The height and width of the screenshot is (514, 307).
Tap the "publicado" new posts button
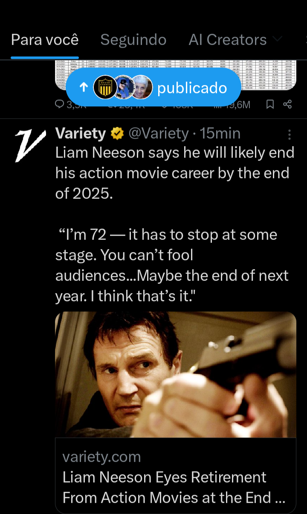pyautogui.click(x=192, y=88)
